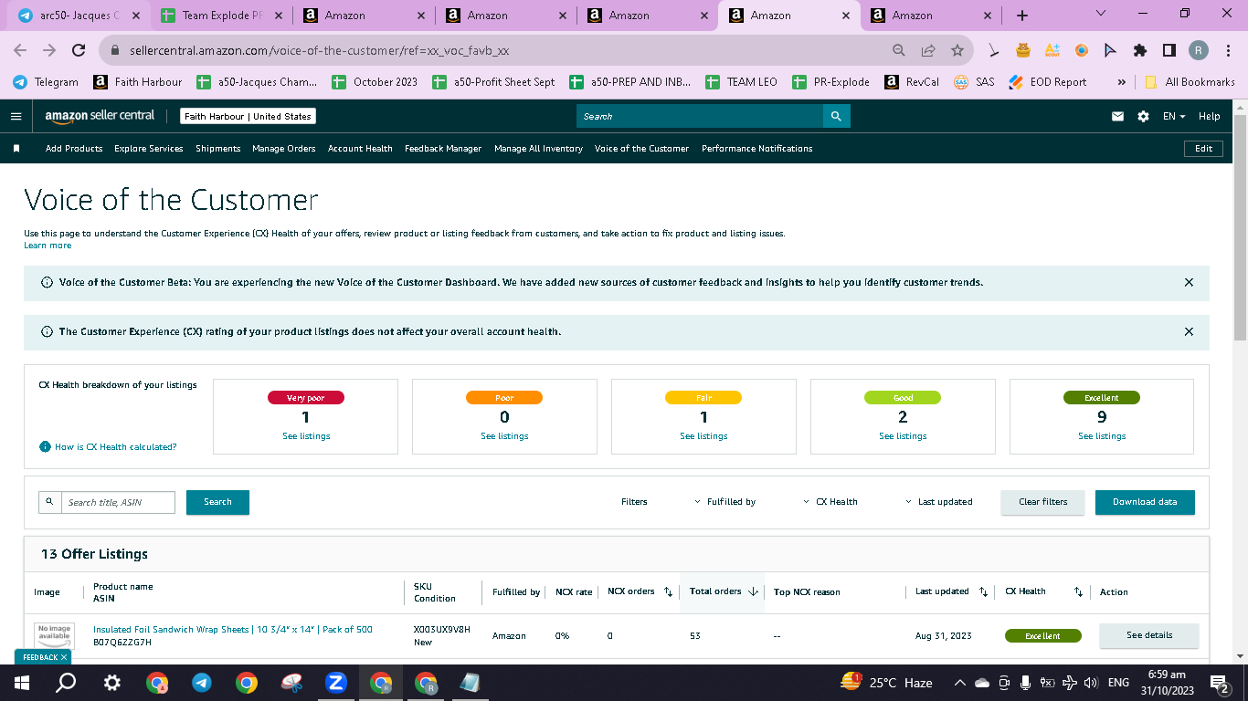This screenshot has height=701, width=1248.
Task: Open Chrome profile avatar R
Action: pos(1198,50)
